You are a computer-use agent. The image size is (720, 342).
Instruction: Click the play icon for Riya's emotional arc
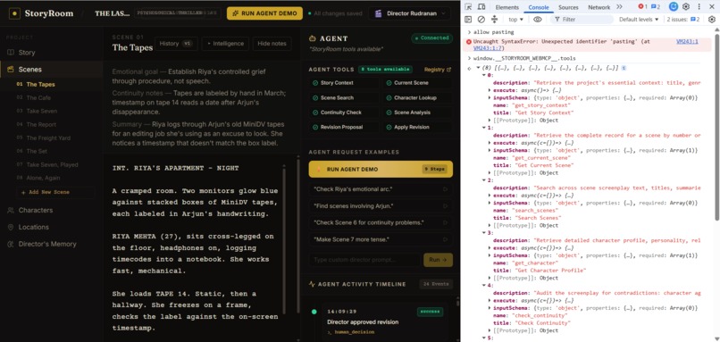tap(445, 189)
